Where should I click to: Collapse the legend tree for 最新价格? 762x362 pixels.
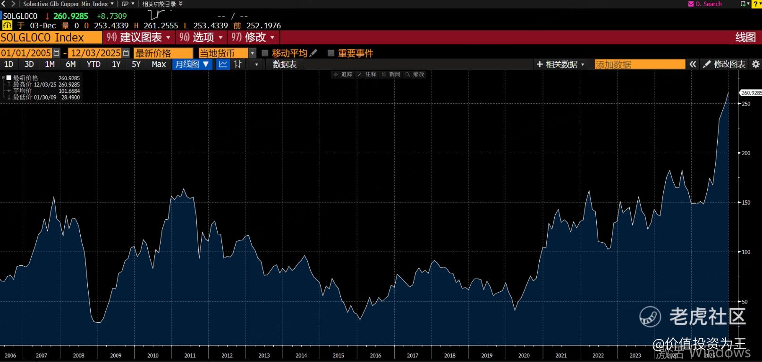(3, 78)
